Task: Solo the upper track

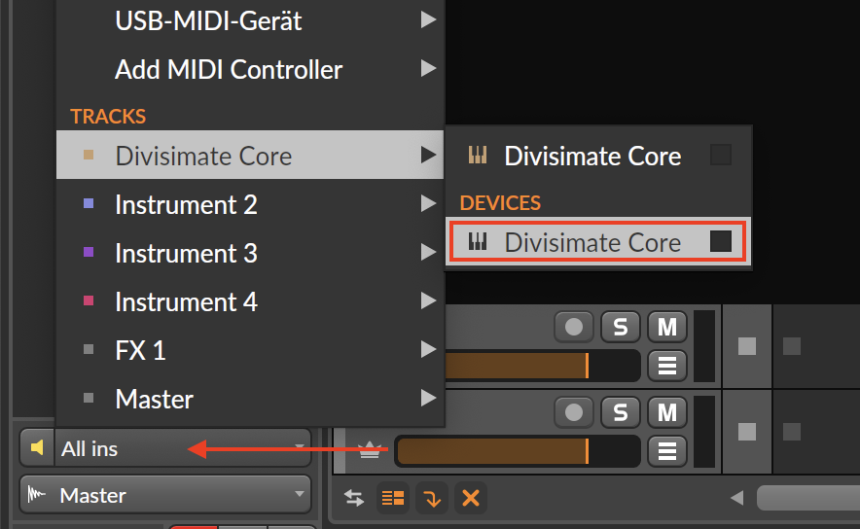Action: click(620, 328)
